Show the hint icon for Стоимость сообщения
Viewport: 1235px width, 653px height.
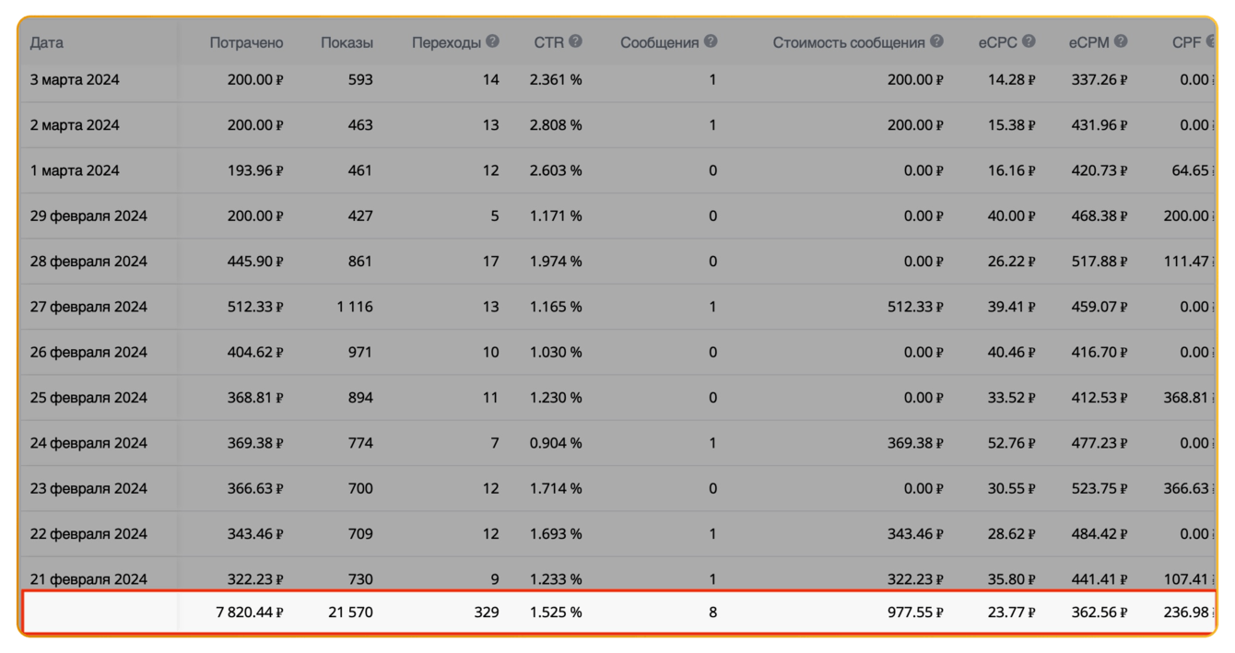point(937,41)
